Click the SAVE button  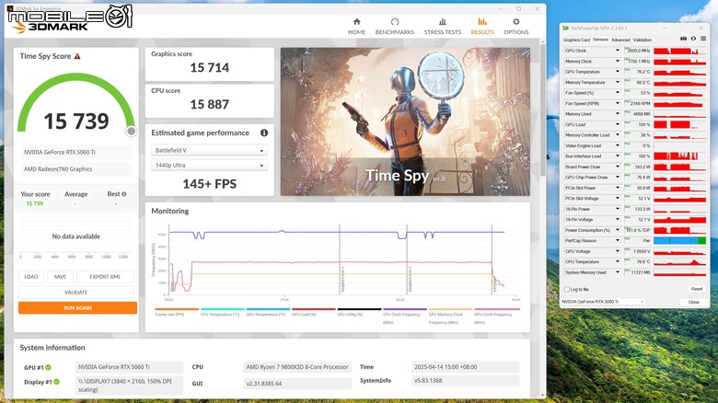click(x=60, y=277)
